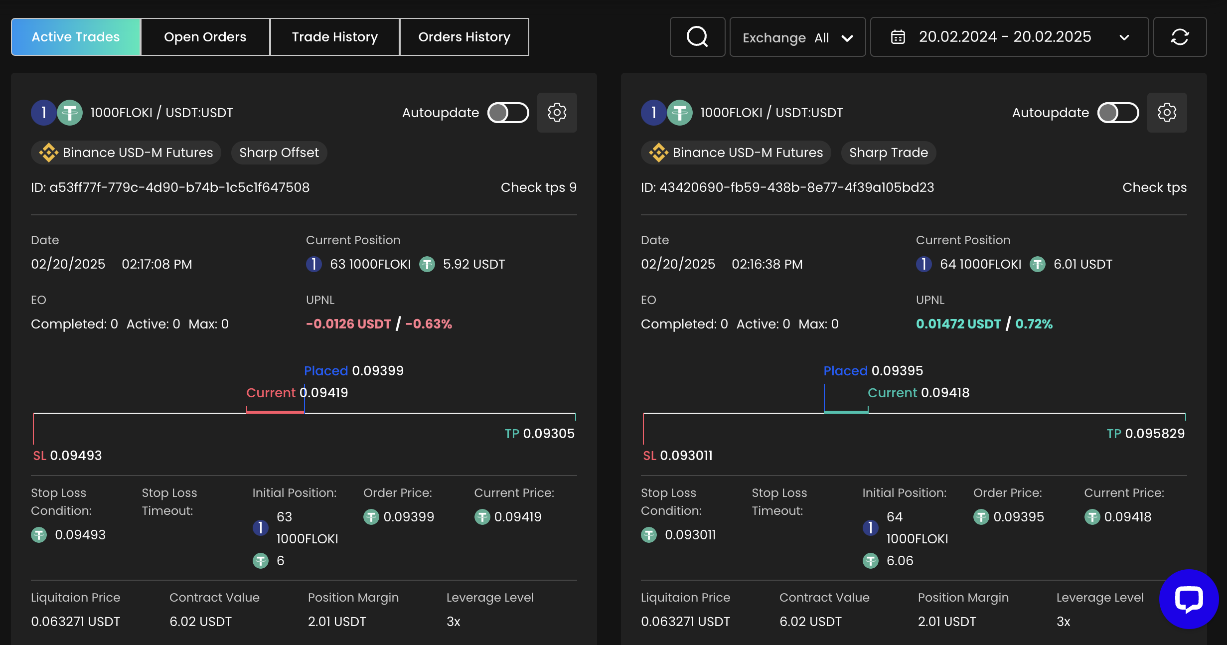Click the red Current segment on left price bar

tap(275, 411)
